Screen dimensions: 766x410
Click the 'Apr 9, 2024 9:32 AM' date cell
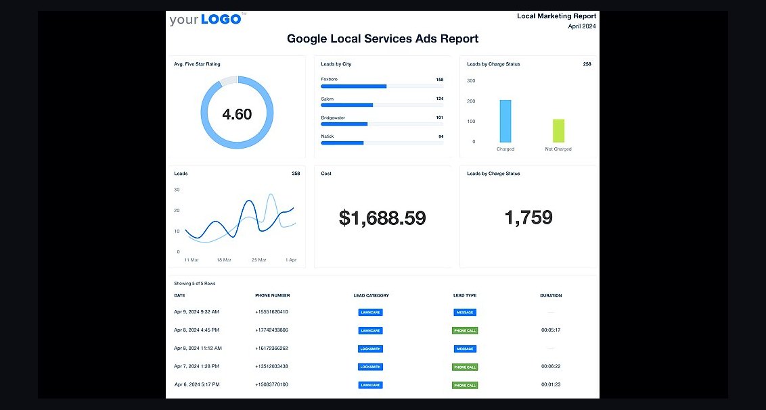pyautogui.click(x=196, y=311)
